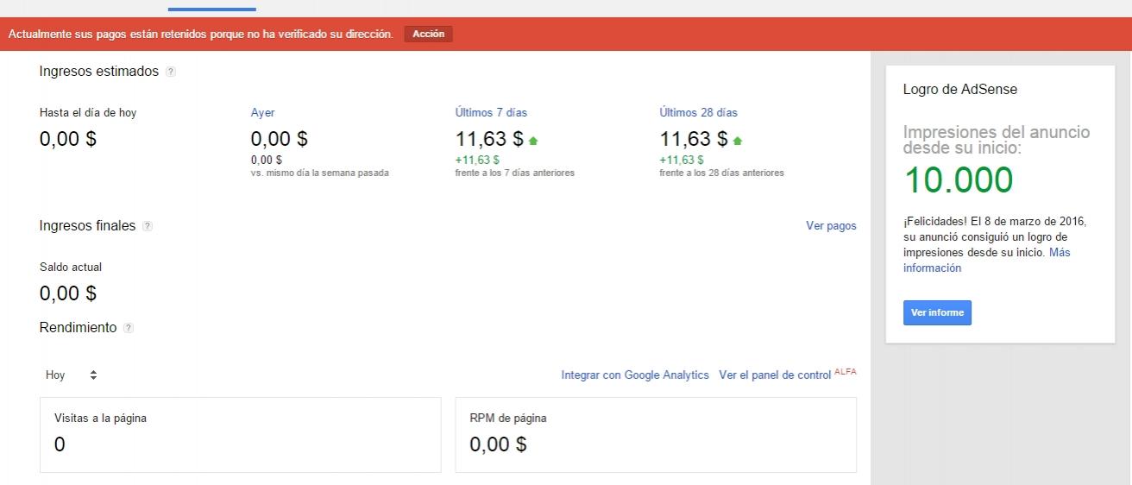
Task: Select the RPM de página card
Action: (656, 435)
